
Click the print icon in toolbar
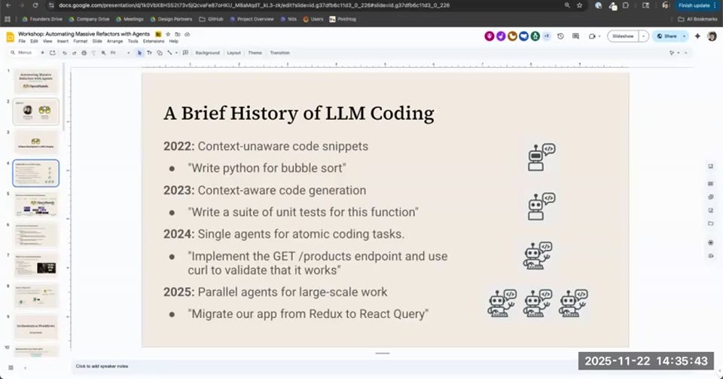pos(84,53)
